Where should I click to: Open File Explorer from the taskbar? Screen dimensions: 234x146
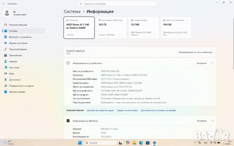[134, 143]
